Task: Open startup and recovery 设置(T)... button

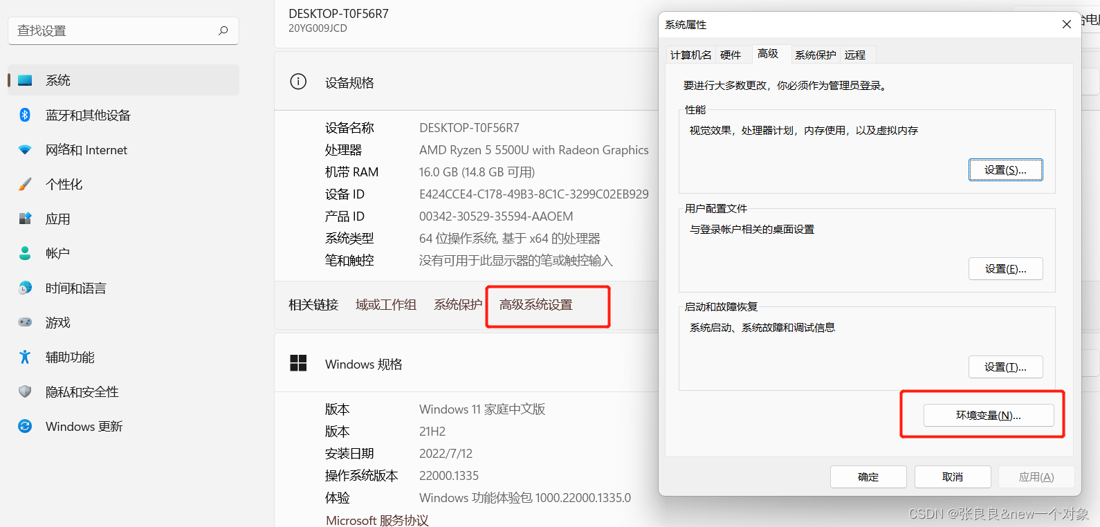Action: (x=1005, y=367)
